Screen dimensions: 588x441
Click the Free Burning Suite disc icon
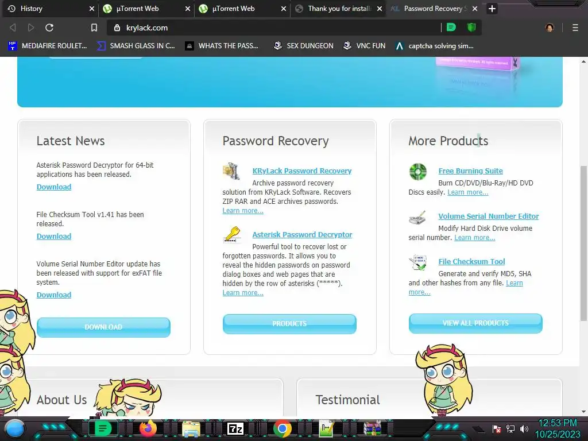click(418, 172)
